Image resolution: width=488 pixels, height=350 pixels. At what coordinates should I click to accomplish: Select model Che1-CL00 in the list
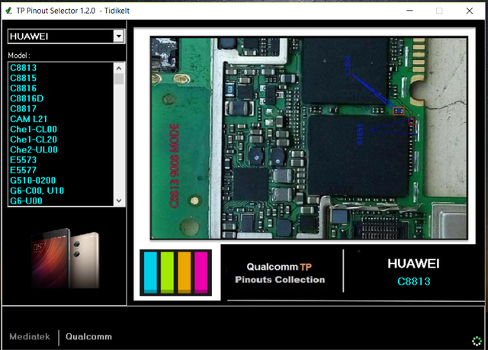(34, 130)
